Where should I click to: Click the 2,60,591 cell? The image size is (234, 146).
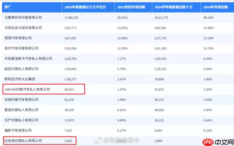coord(160,59)
